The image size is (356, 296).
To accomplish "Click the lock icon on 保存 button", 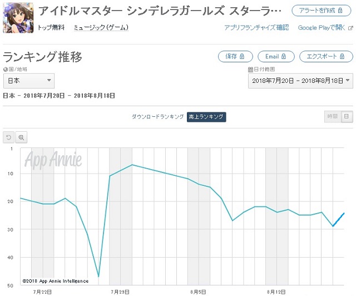I will 242,56.
